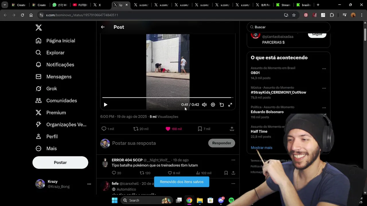Open video settings gear
The image size is (367, 206).
[x=213, y=105]
